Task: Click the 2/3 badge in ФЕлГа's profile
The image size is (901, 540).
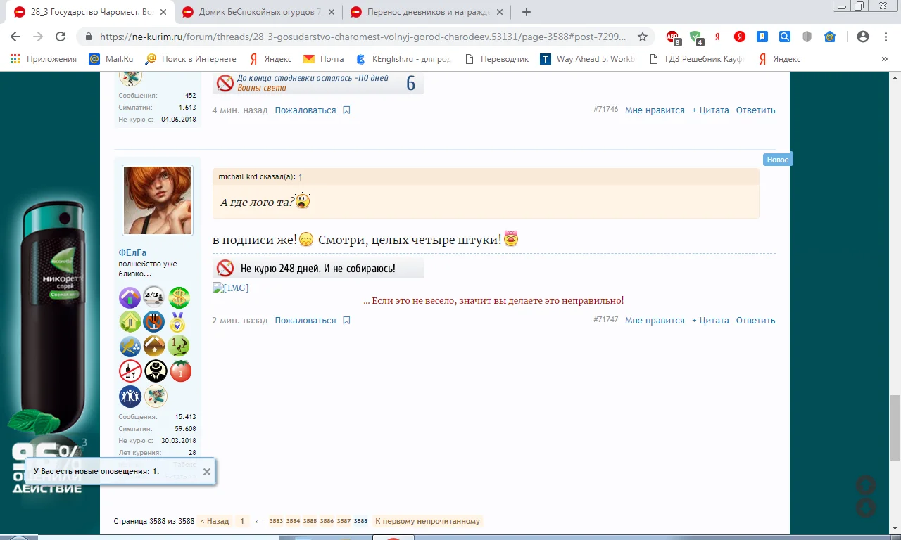Action: 155,297
